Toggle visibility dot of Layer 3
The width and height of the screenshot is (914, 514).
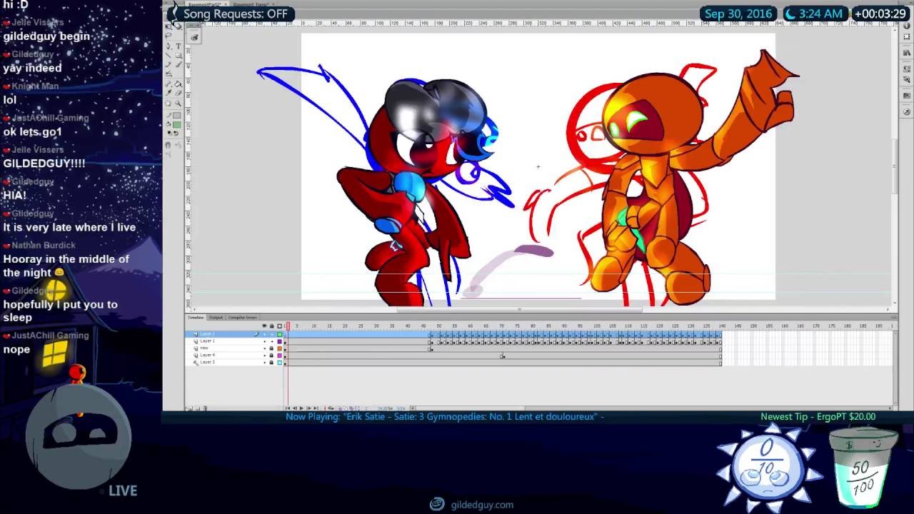coord(264,362)
